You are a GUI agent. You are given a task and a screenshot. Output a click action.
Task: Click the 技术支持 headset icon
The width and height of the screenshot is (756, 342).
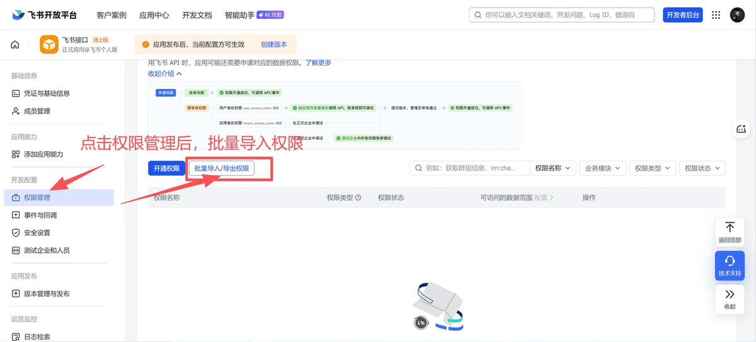coord(730,261)
